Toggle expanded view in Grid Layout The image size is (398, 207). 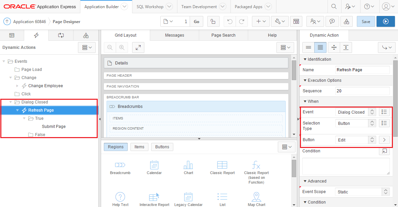click(x=138, y=48)
